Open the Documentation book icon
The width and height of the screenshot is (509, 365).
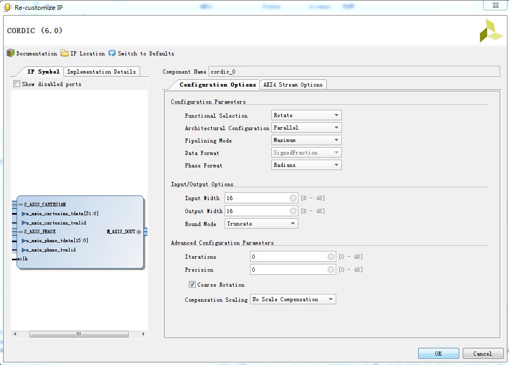pyautogui.click(x=11, y=53)
